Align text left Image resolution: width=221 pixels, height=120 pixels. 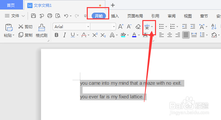[162, 35]
